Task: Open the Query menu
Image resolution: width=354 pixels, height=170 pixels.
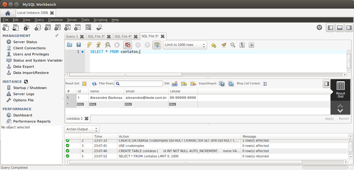Action: click(39, 20)
